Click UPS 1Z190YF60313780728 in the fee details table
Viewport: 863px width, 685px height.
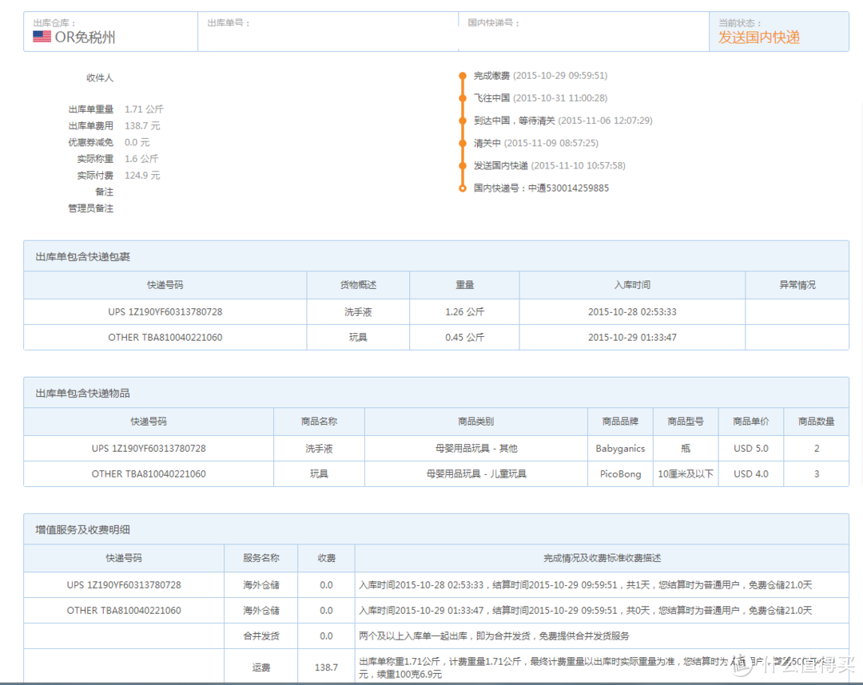(124, 585)
